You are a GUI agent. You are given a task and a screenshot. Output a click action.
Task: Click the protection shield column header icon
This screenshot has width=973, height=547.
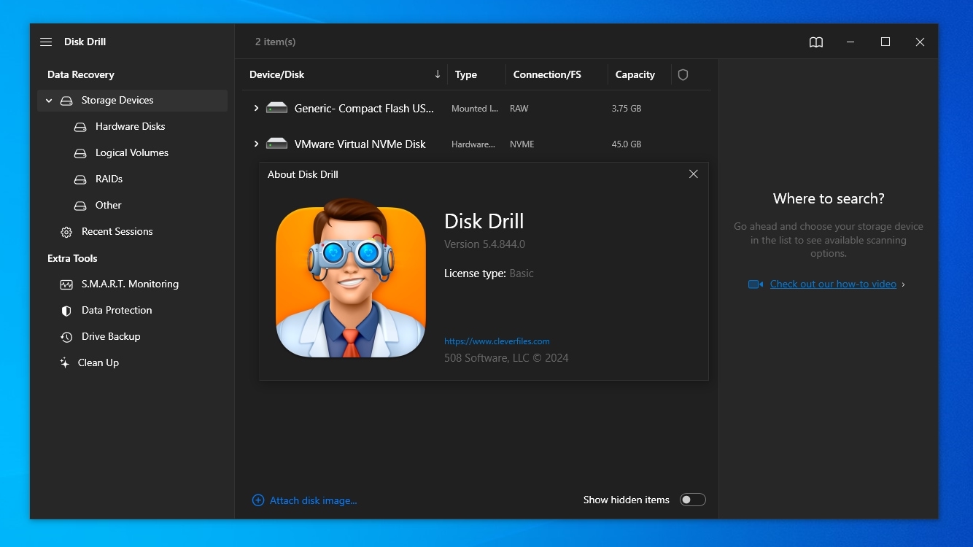pyautogui.click(x=683, y=74)
